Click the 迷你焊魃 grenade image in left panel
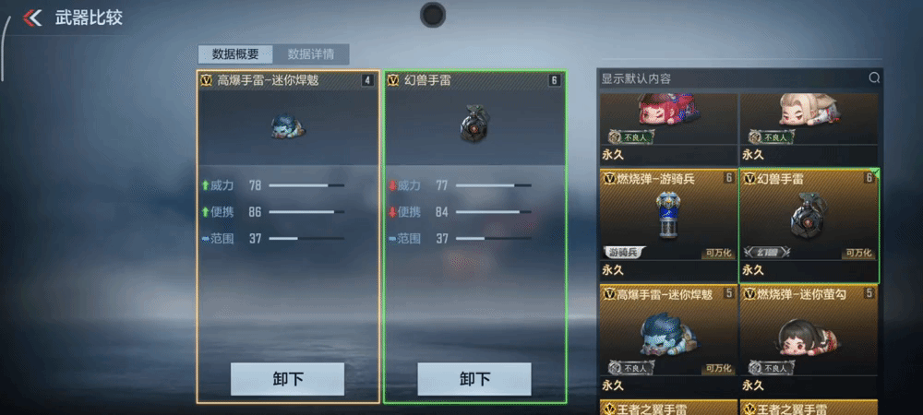 point(288,125)
